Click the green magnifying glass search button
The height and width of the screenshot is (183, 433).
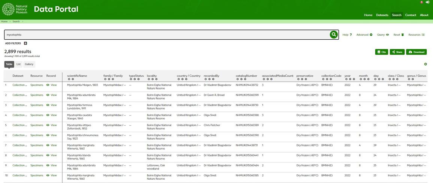pyautogui.click(x=334, y=35)
